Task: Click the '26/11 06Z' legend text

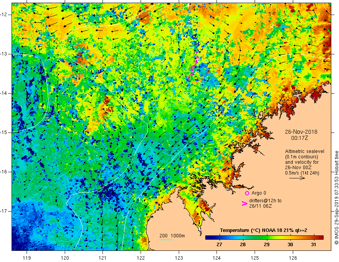Action: [260, 206]
